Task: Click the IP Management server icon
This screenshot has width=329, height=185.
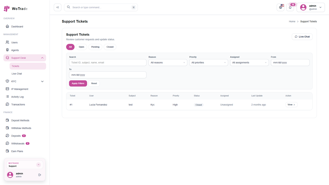Action: [x=7, y=89]
